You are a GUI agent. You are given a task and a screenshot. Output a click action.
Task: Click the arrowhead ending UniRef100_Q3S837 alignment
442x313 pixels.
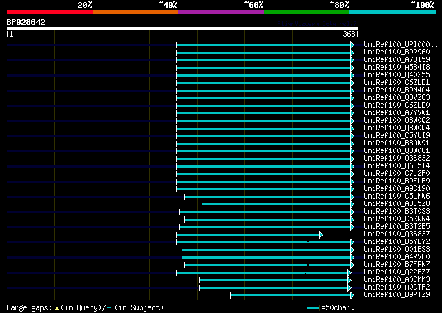[x=321, y=234]
